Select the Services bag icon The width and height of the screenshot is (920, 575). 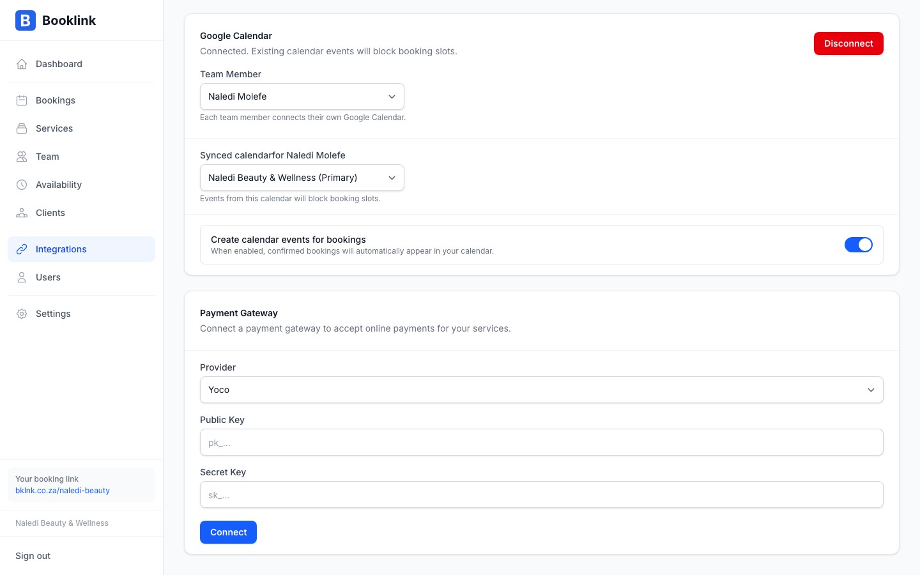point(22,128)
